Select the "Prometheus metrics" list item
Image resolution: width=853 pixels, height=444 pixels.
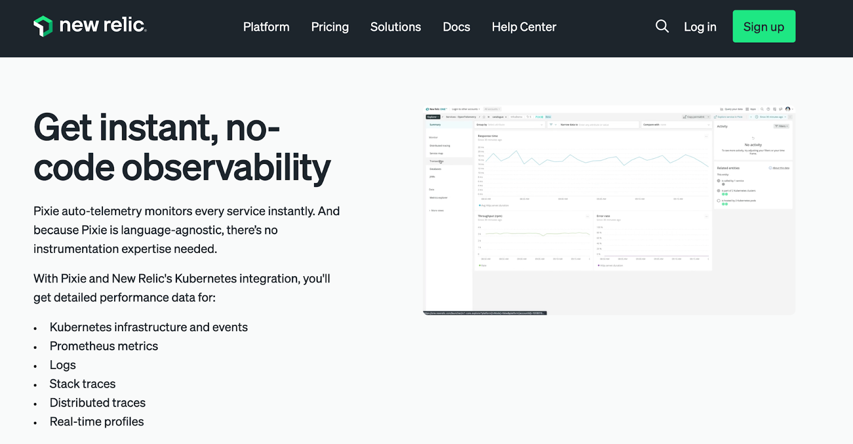click(x=104, y=346)
